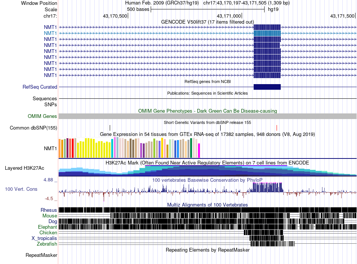Open Short Genetic Variants from dbSNP title

(x=207, y=122)
